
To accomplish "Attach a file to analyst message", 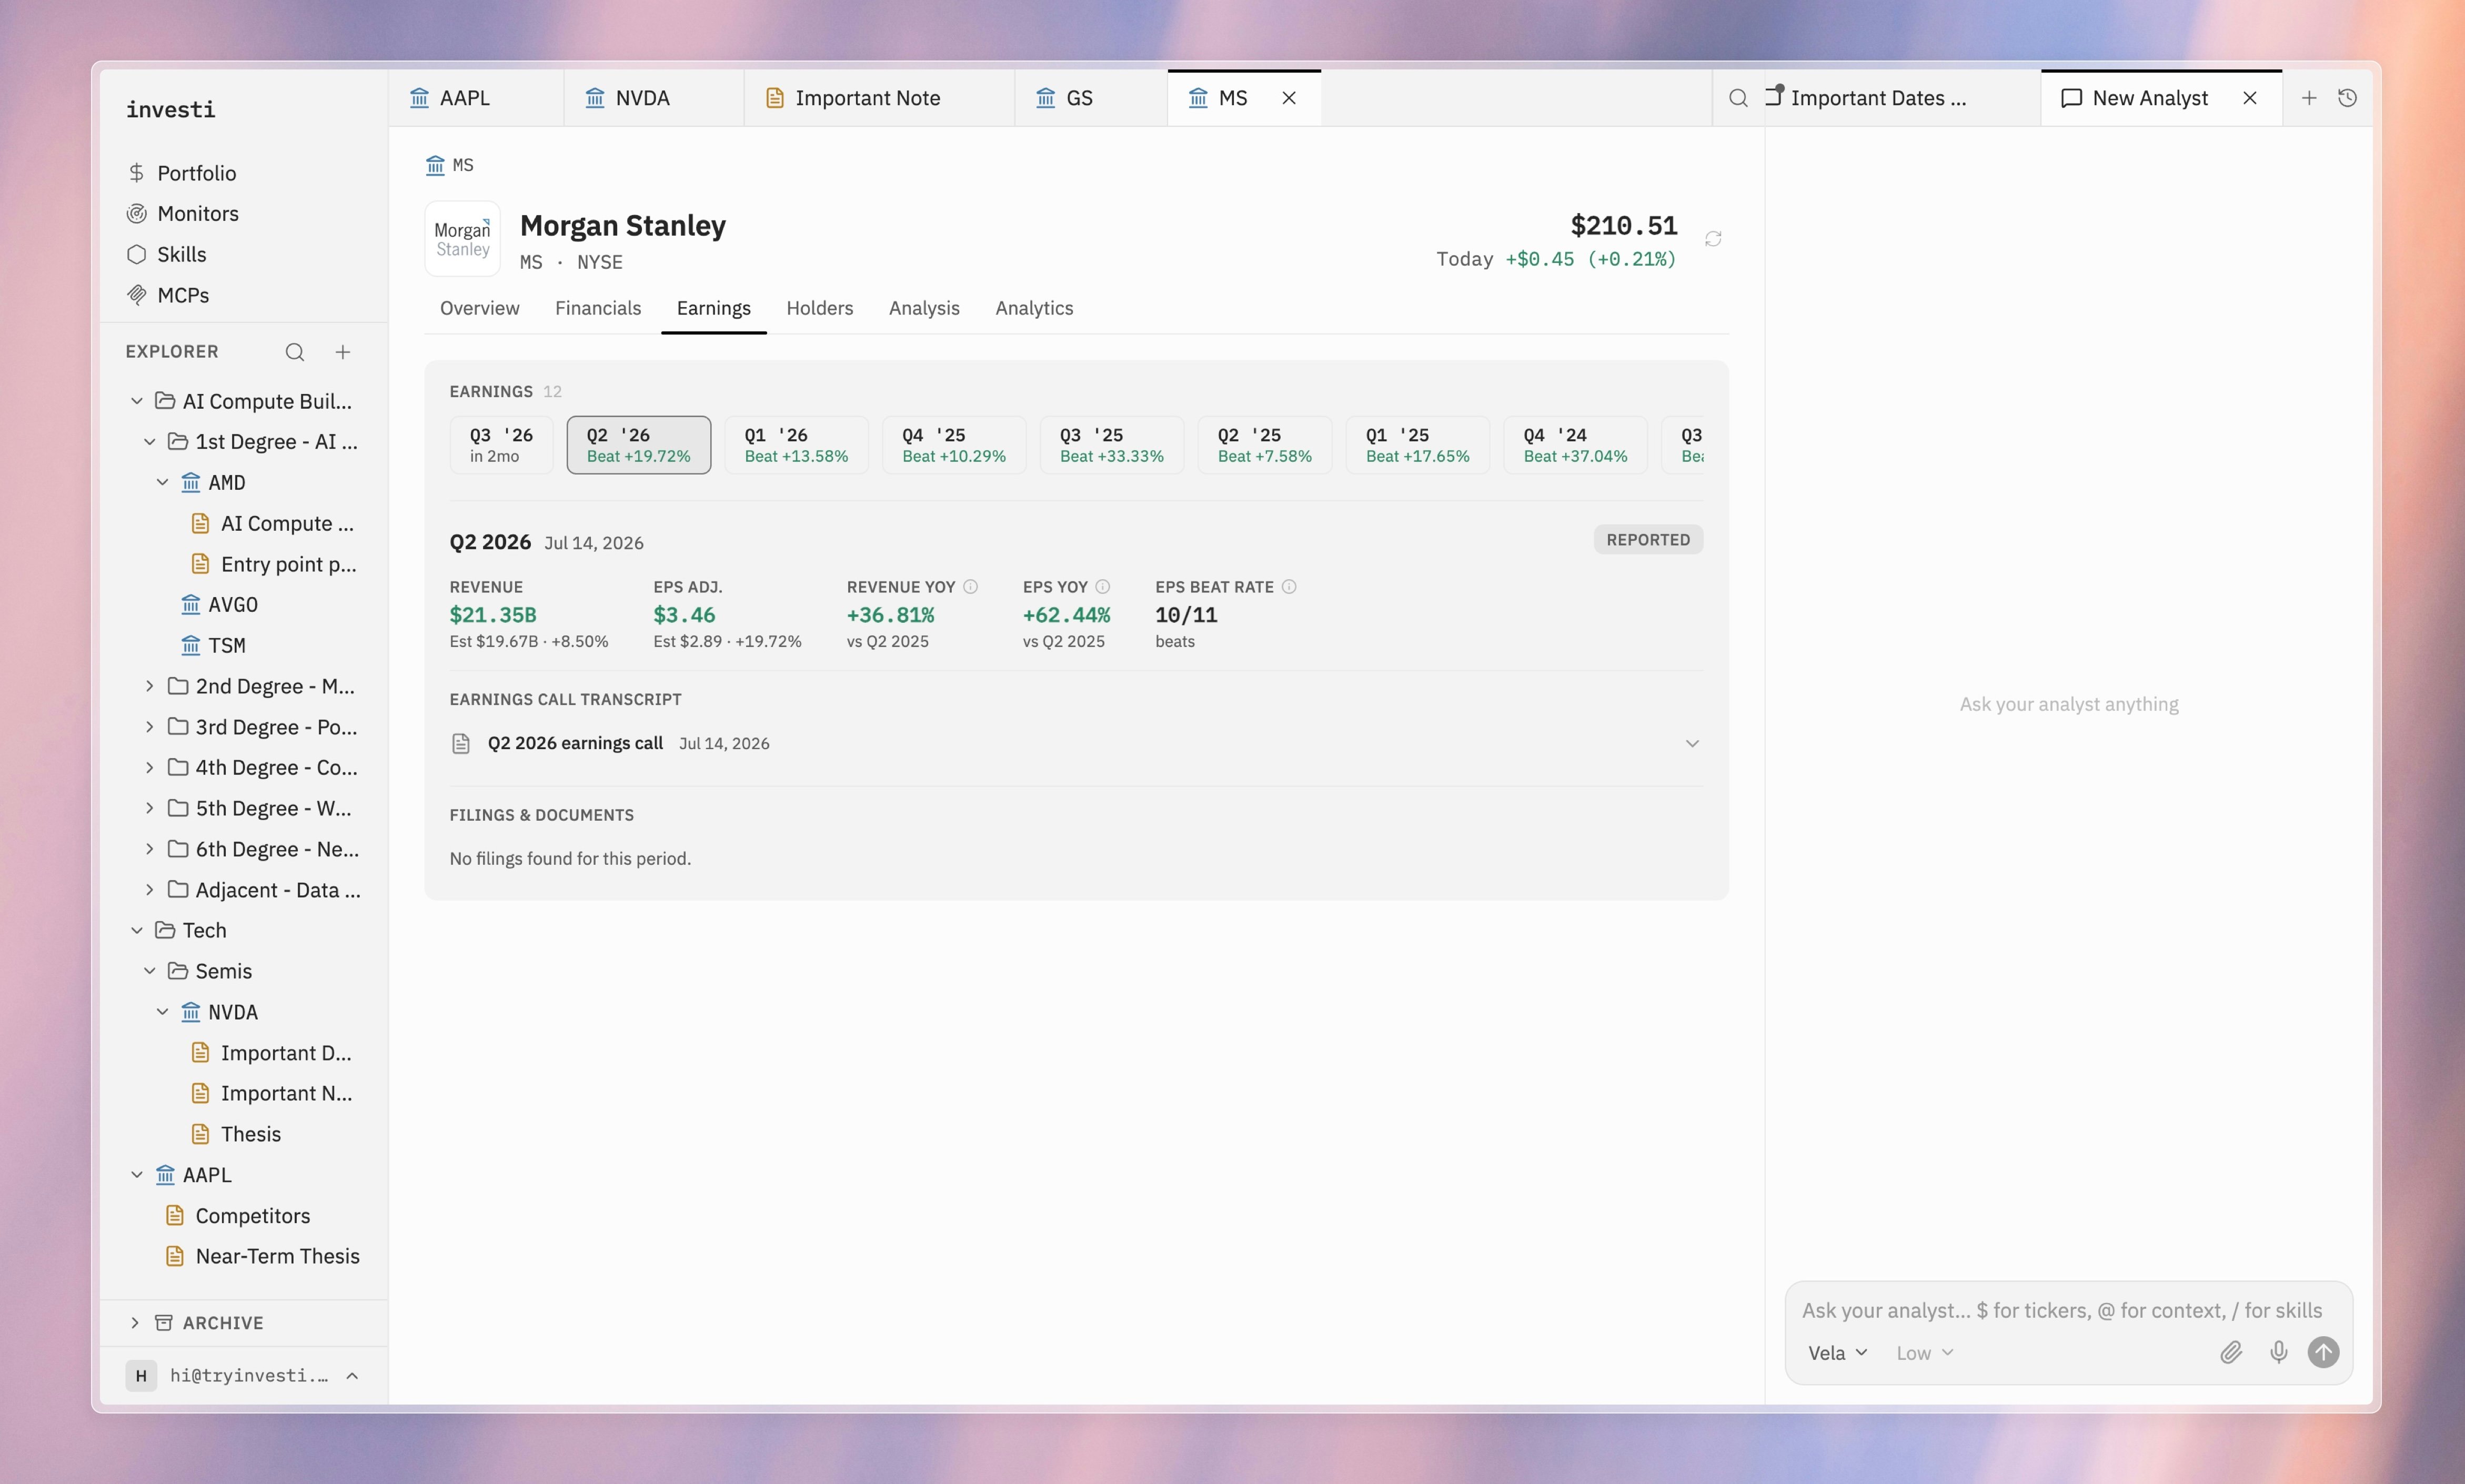I will click(2231, 1353).
